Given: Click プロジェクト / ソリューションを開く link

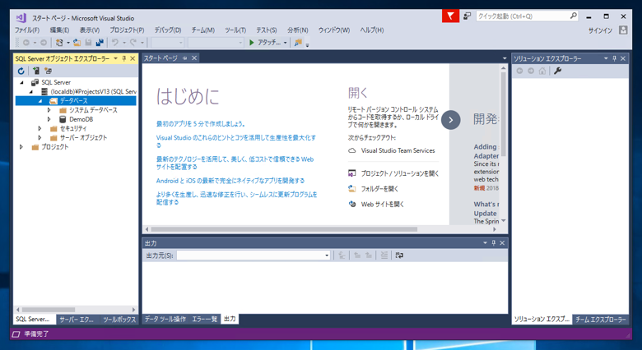Looking at the screenshot, I should coord(399,173).
